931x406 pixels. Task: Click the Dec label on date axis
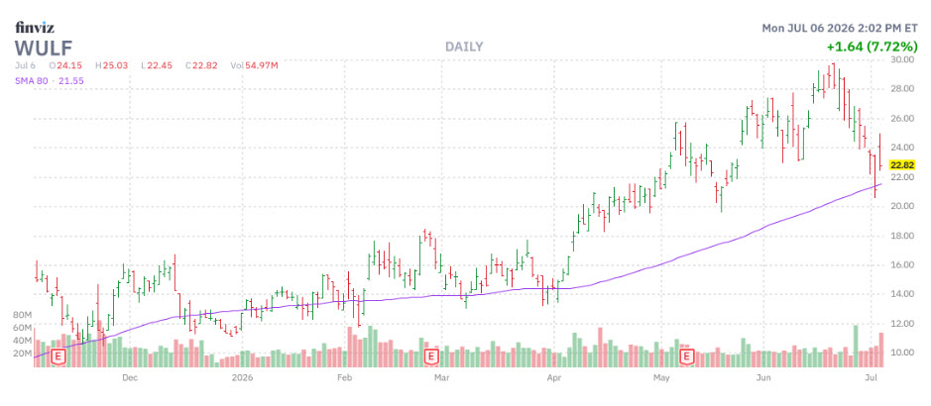[x=130, y=377]
